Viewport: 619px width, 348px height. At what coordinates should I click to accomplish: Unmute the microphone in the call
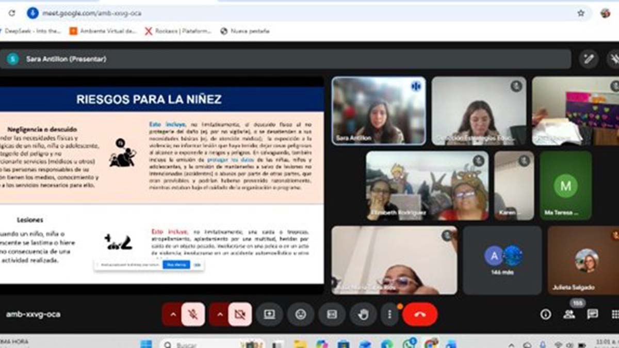[x=193, y=314]
